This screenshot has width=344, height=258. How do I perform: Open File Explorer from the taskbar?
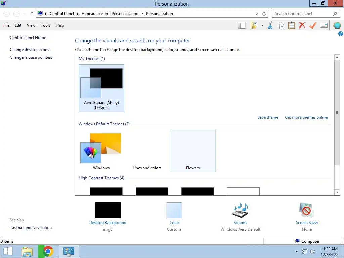(28, 251)
